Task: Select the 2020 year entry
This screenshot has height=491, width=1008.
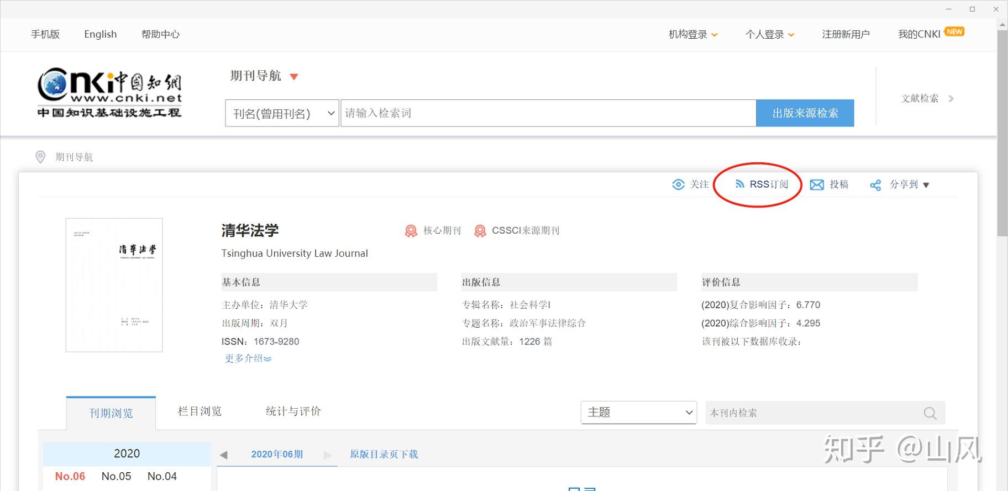Action: [127, 454]
